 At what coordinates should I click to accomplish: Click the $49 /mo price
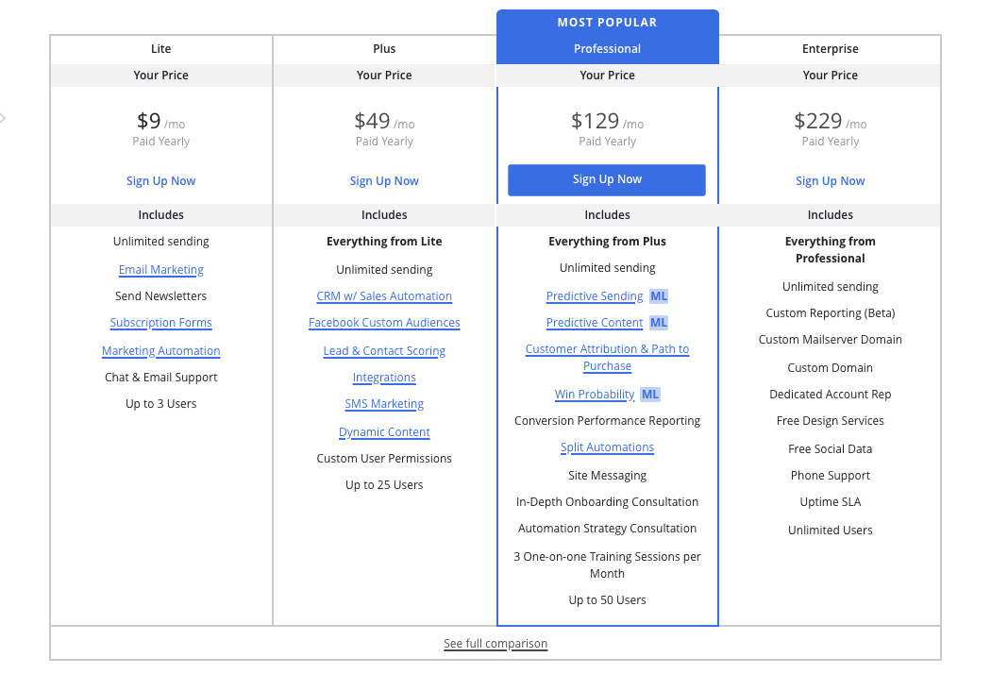tap(384, 121)
